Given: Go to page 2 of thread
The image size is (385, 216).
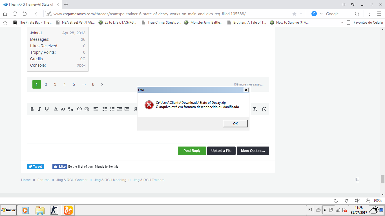Looking at the screenshot, I should tap(46, 84).
